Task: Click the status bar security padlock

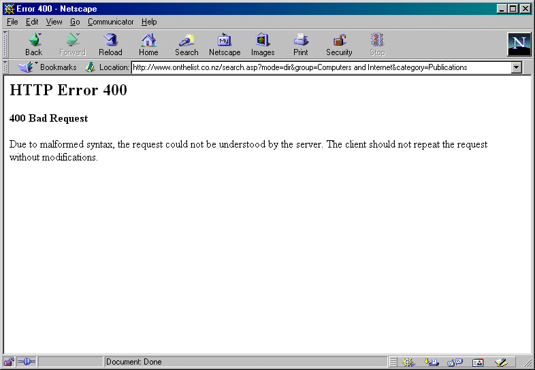Action: [x=9, y=362]
